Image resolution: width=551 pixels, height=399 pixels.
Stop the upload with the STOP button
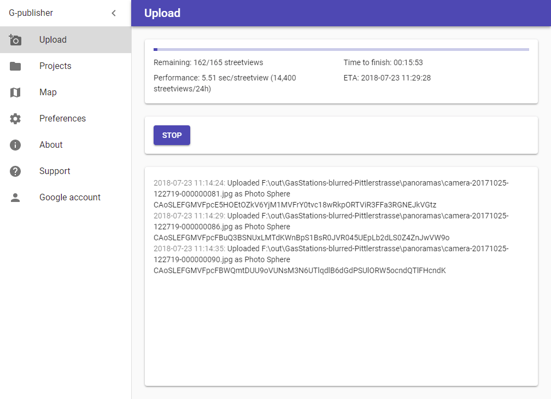coord(172,135)
